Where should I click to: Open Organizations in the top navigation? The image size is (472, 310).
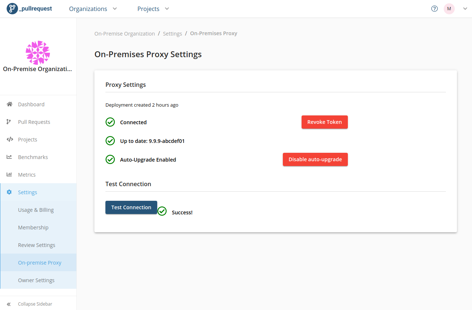click(88, 9)
